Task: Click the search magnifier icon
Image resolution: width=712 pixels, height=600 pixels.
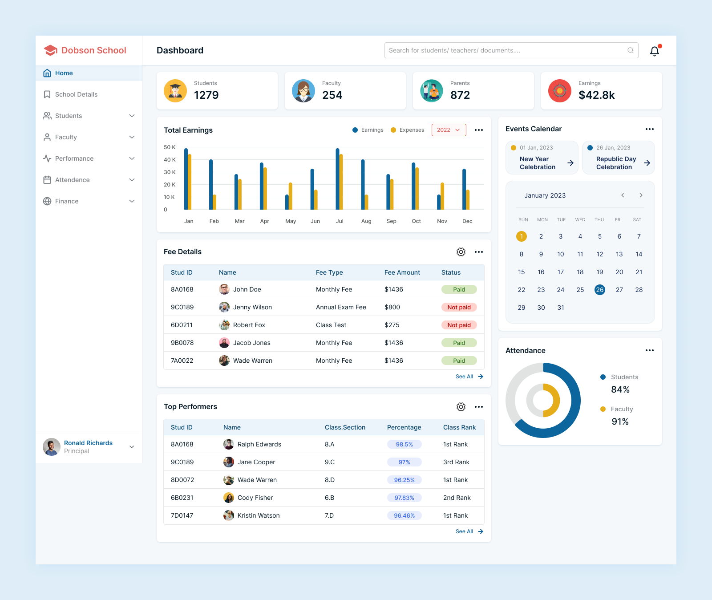Action: tap(630, 50)
